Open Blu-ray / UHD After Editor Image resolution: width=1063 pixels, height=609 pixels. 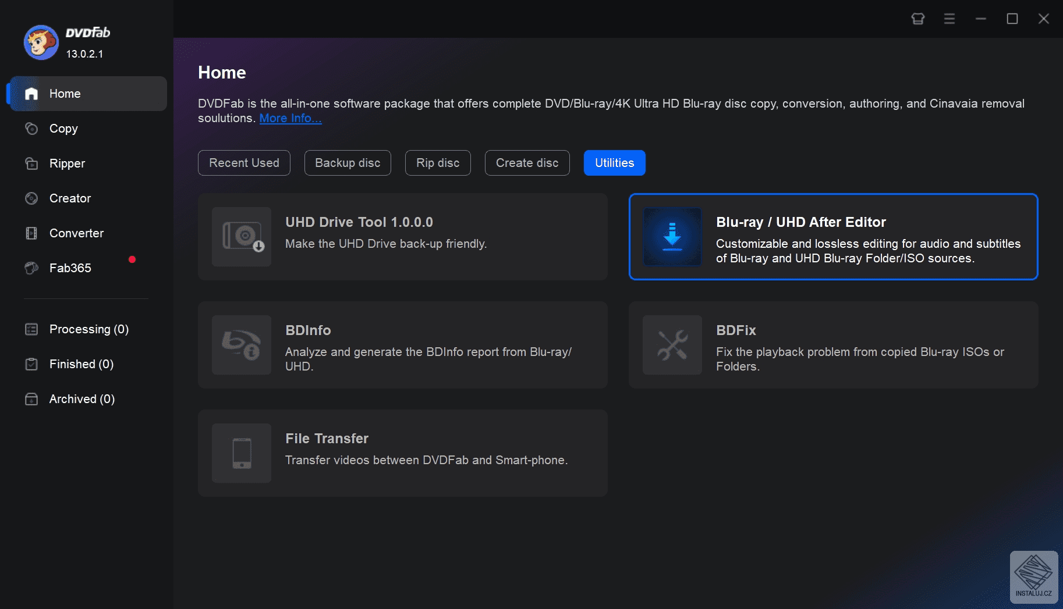pos(832,237)
